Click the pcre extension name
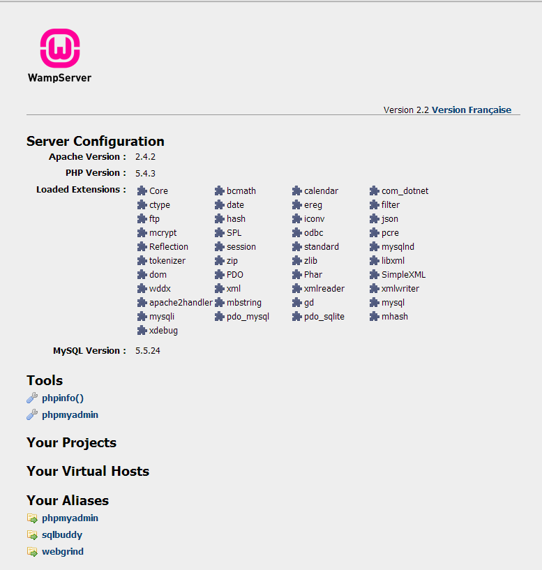The image size is (542, 570). [390, 233]
